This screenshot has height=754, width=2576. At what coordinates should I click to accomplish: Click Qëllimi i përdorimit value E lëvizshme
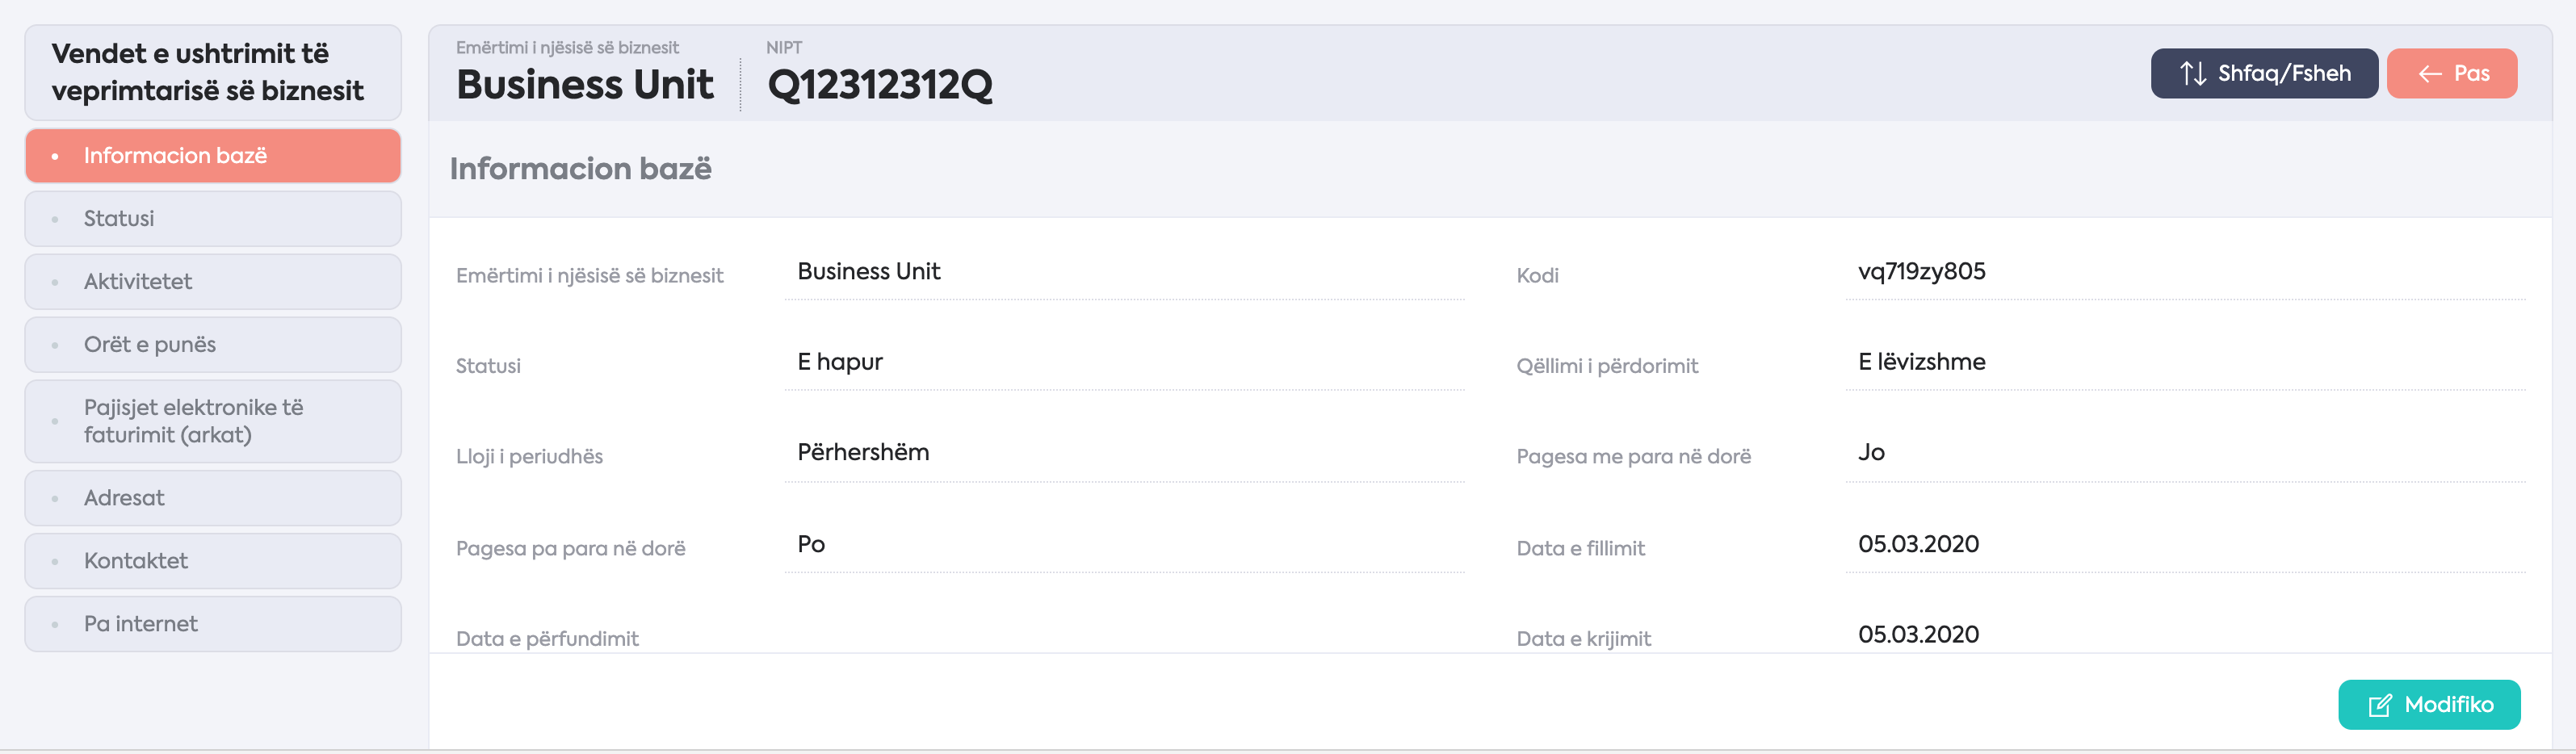click(2185, 362)
